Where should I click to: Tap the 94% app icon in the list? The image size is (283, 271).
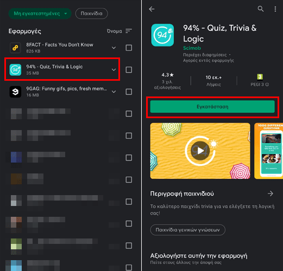tap(15, 70)
